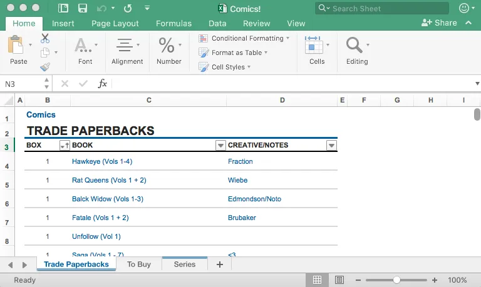This screenshot has height=287, width=481.
Task: Open the View ribbon tab
Action: click(x=296, y=24)
